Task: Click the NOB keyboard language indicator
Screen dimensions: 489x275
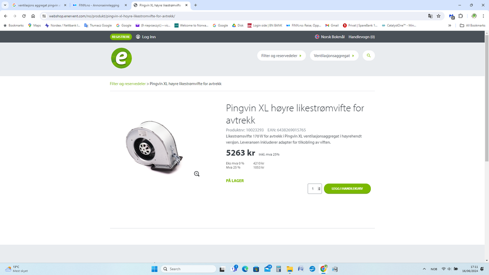Action: [434, 269]
